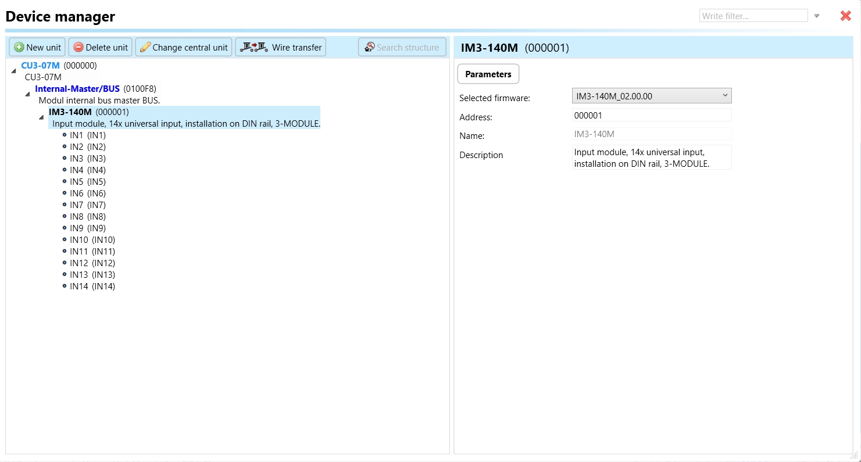Click the green plus New unit icon
Screen dimensions: 861x462
pyautogui.click(x=19, y=48)
